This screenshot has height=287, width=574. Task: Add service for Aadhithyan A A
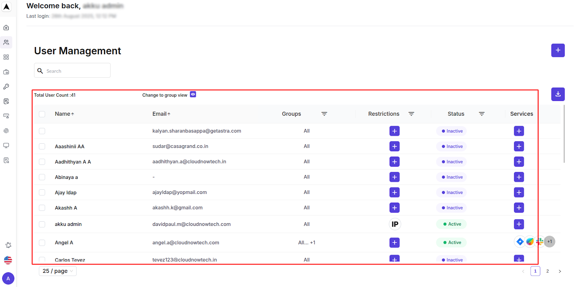coord(519,162)
